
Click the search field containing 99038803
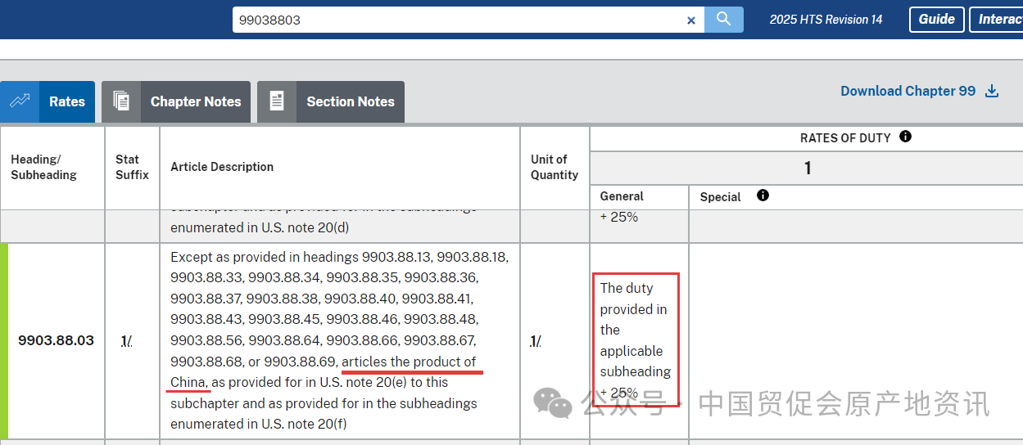pos(459,20)
